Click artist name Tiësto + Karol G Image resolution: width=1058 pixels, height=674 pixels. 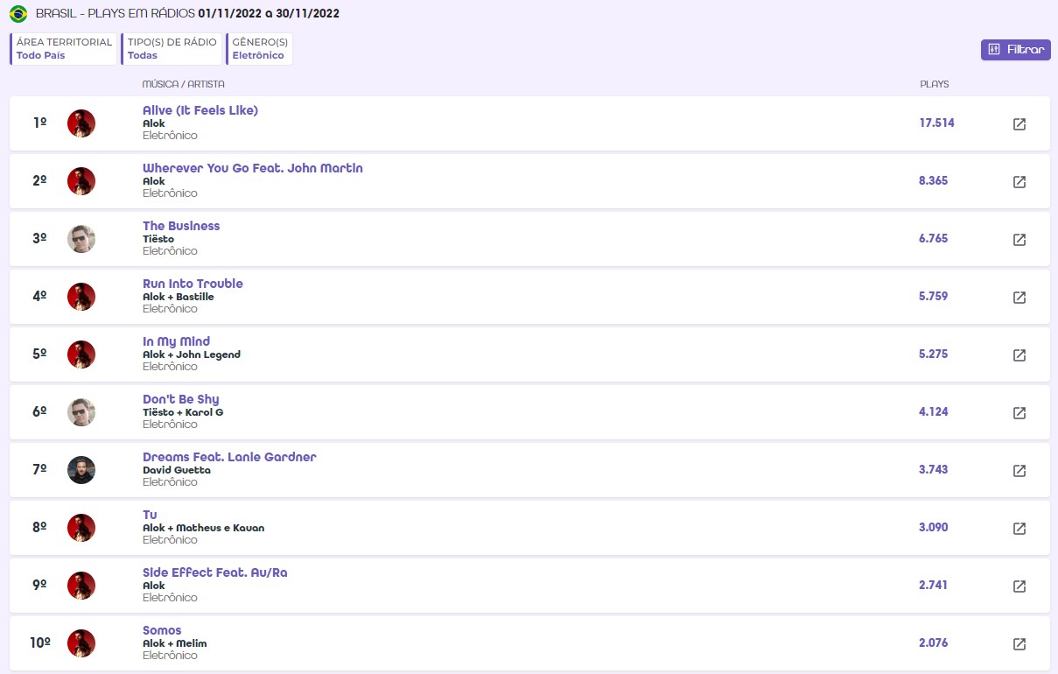(x=183, y=412)
